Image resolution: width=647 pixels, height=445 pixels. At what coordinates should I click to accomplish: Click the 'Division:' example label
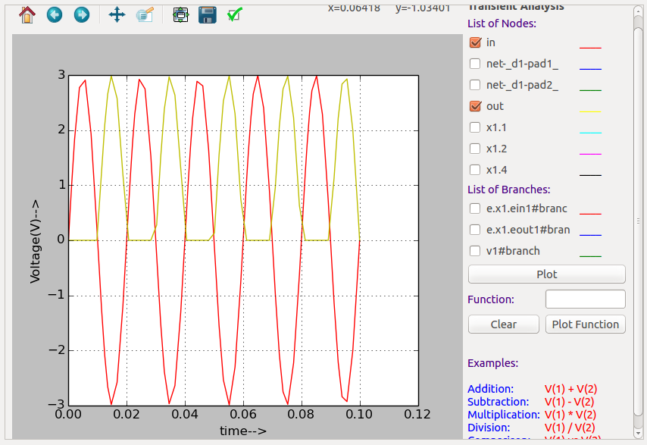489,428
